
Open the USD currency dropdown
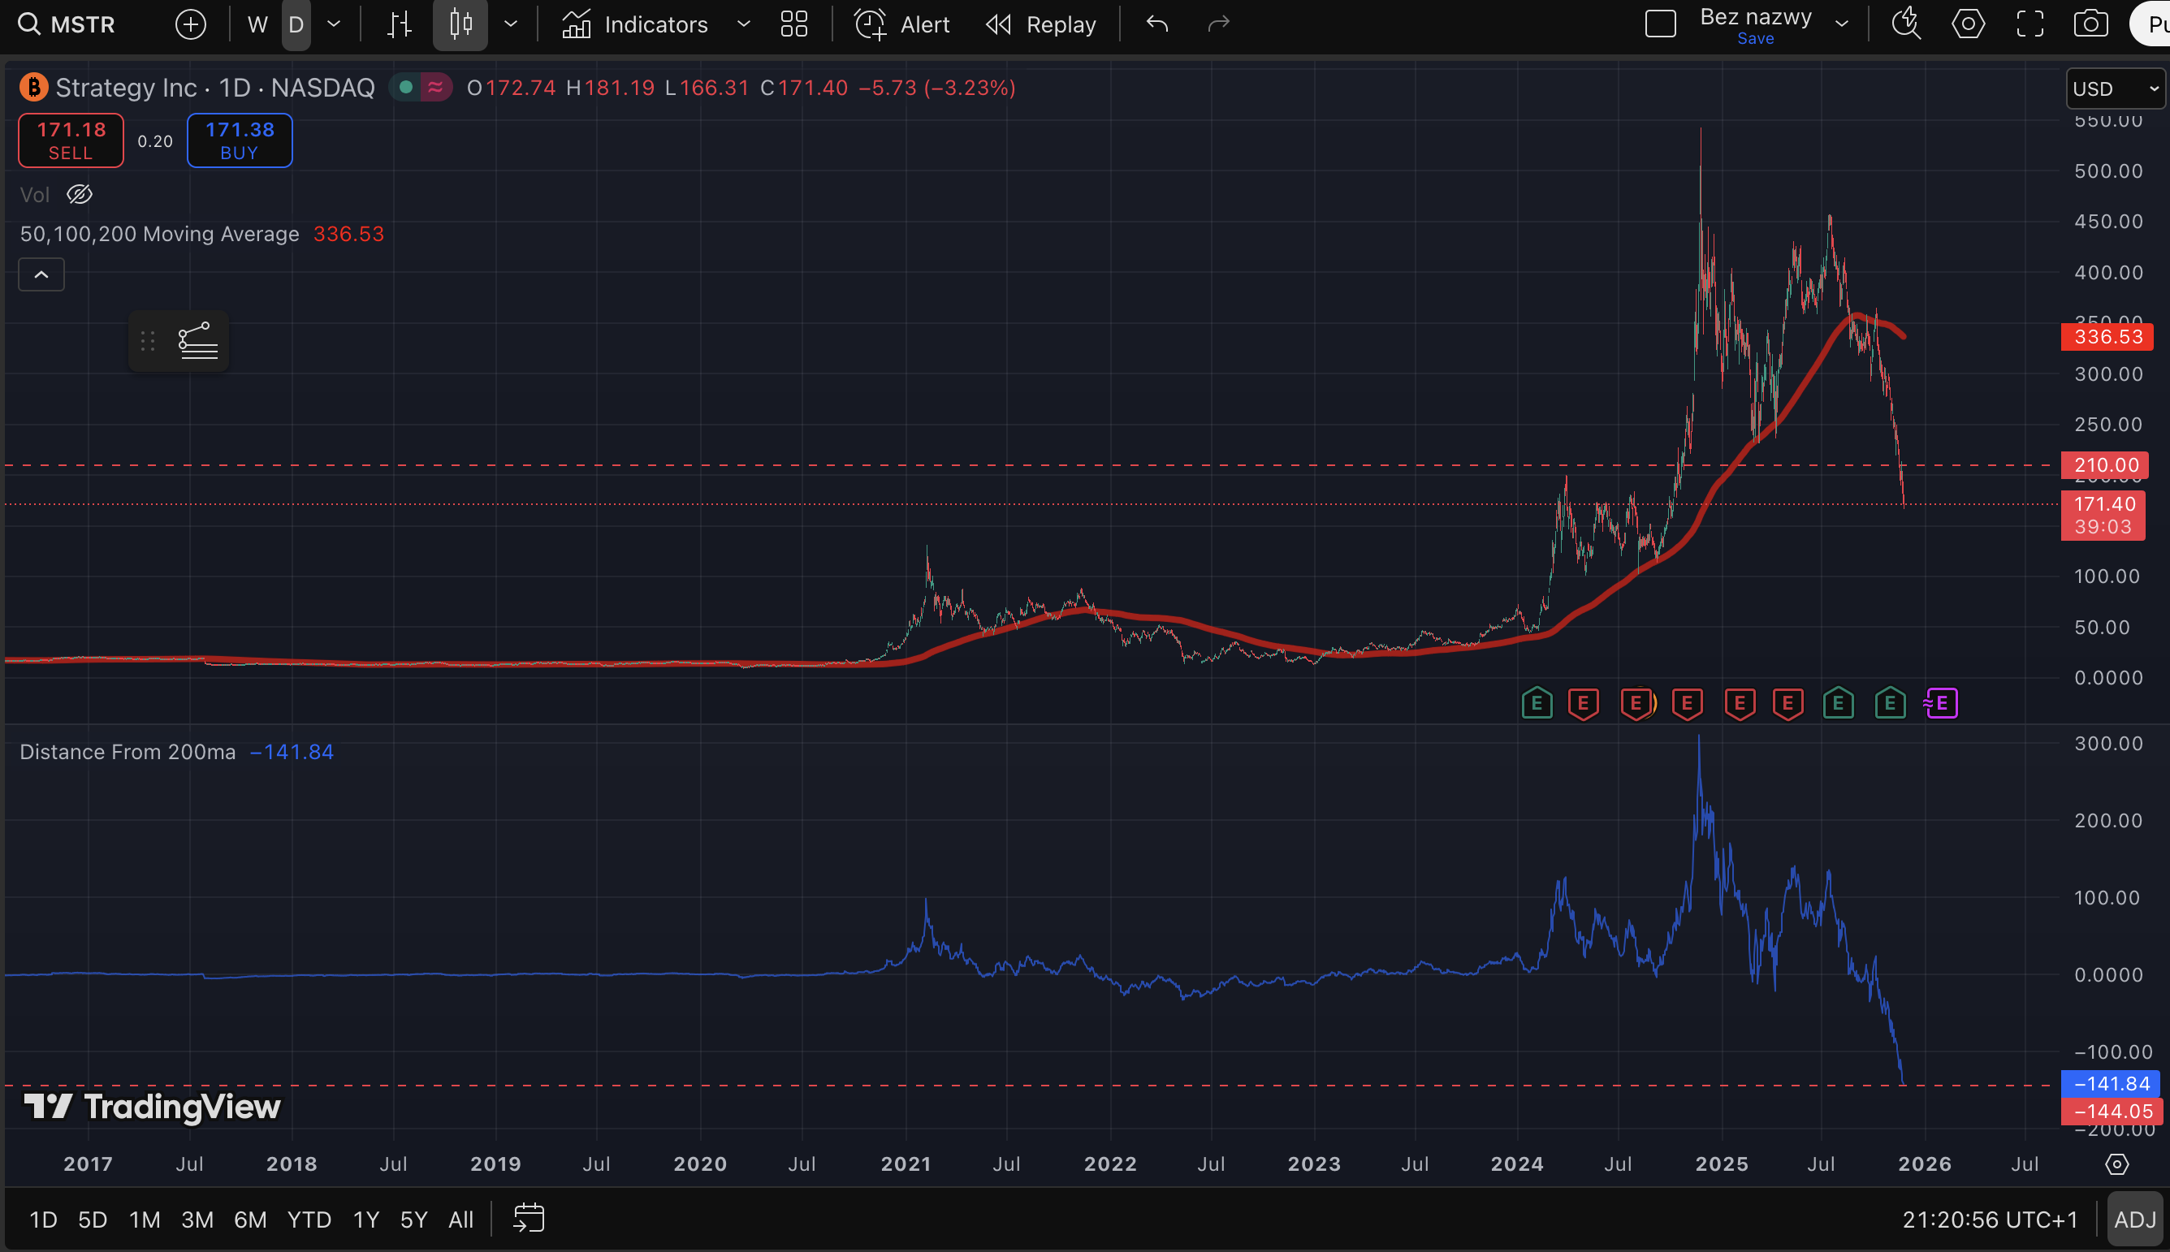(2115, 89)
